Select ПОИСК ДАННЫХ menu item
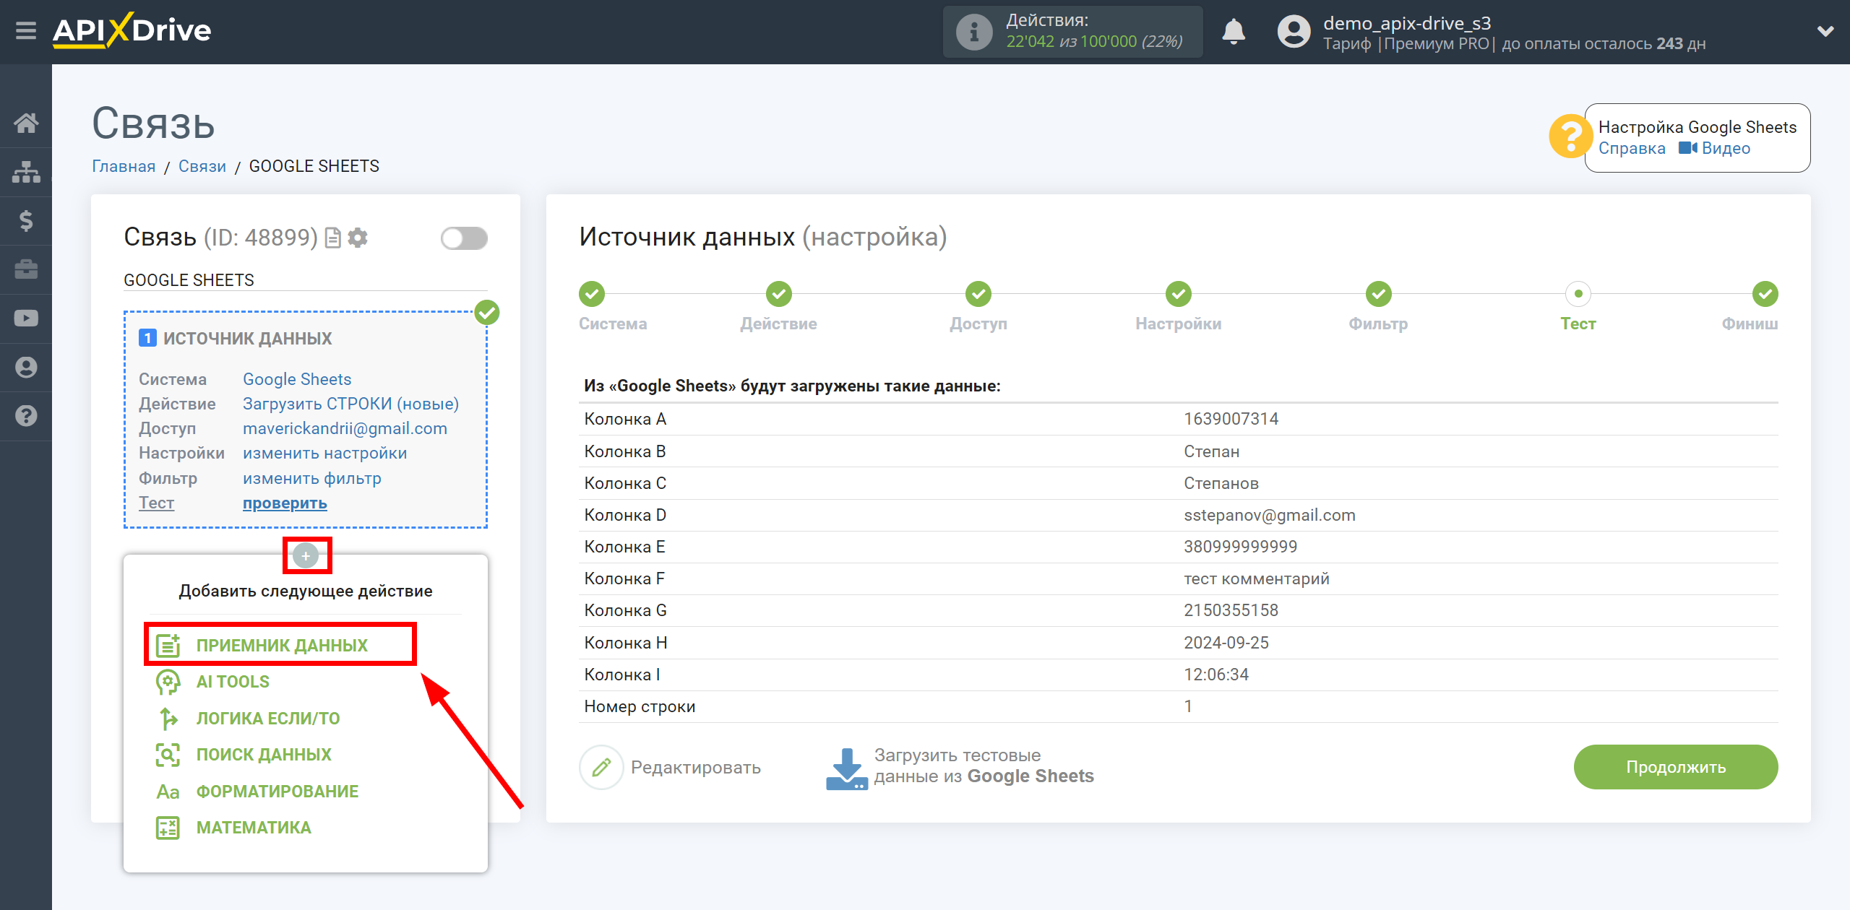Viewport: 1850px width, 910px height. pyautogui.click(x=264, y=755)
